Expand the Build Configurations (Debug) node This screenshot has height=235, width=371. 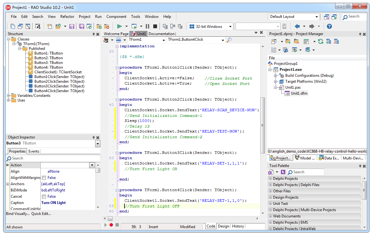point(276,76)
